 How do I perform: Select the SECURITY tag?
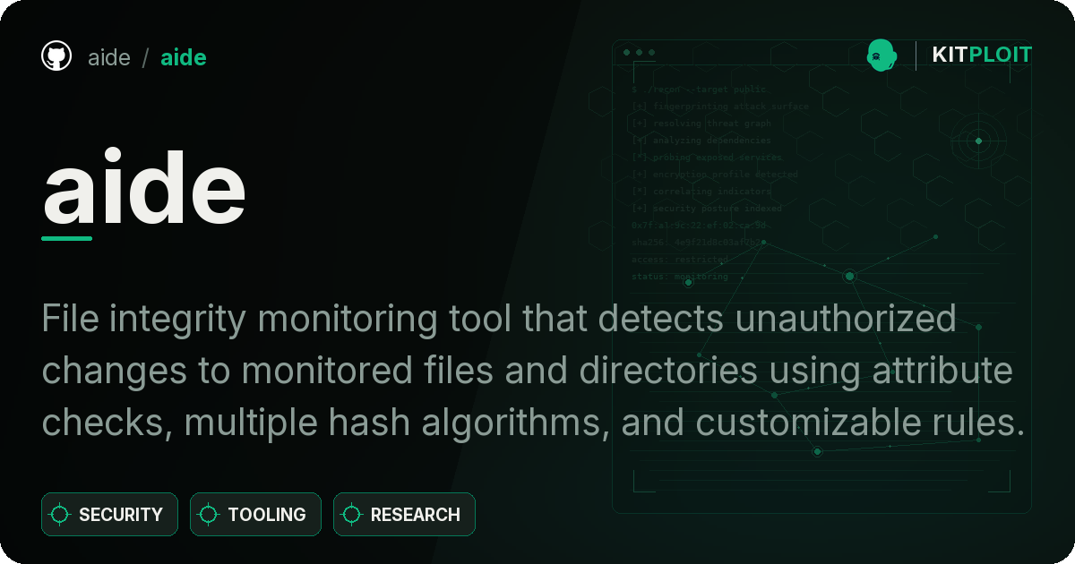(x=109, y=515)
